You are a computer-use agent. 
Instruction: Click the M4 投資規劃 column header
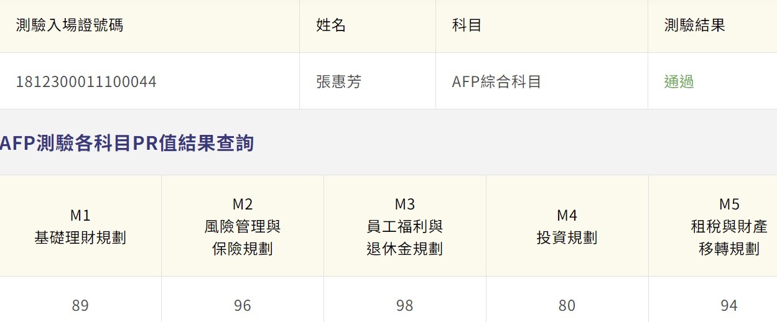(567, 226)
